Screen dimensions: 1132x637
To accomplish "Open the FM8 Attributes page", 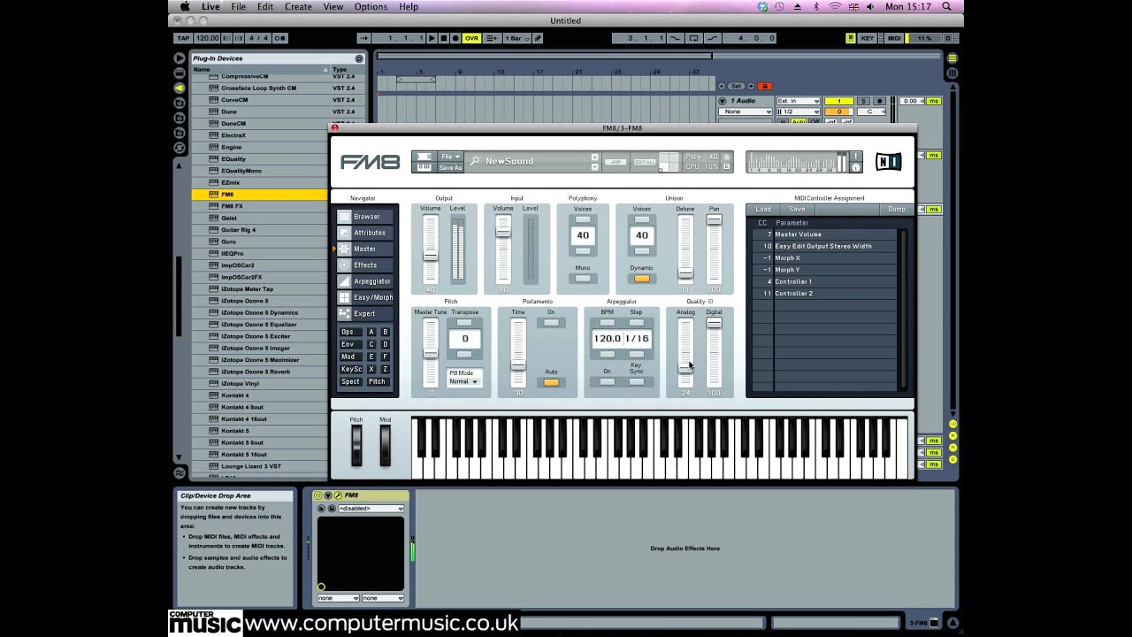I will [366, 233].
